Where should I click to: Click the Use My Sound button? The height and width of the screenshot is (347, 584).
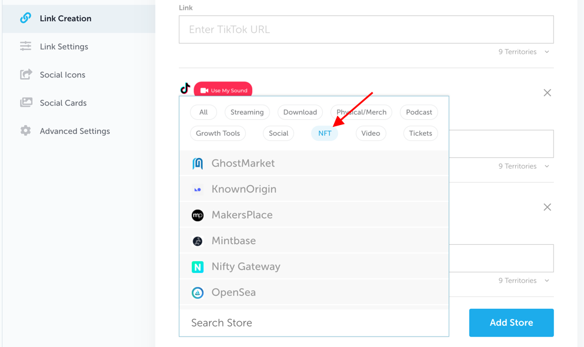click(223, 90)
